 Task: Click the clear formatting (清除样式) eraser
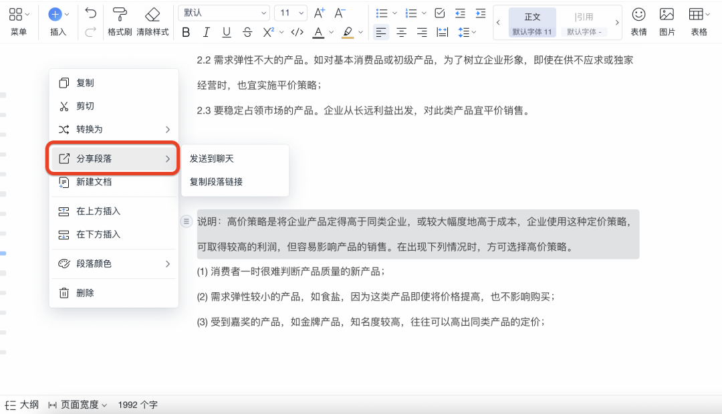pos(152,16)
